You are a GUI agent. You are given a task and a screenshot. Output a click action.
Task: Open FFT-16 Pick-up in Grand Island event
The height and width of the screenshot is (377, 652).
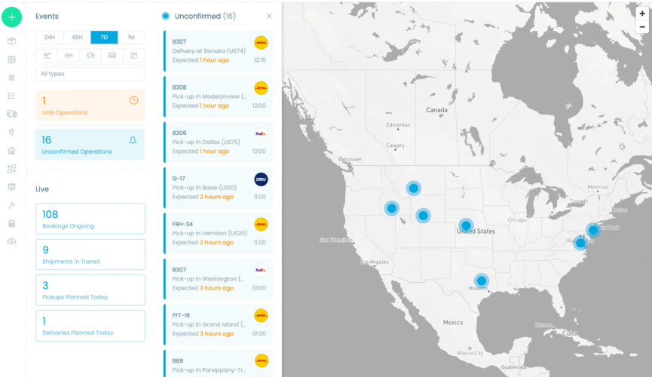[219, 324]
